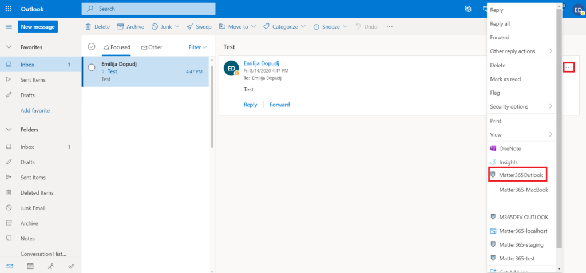Launch Matter365-staging add-in

521,244
